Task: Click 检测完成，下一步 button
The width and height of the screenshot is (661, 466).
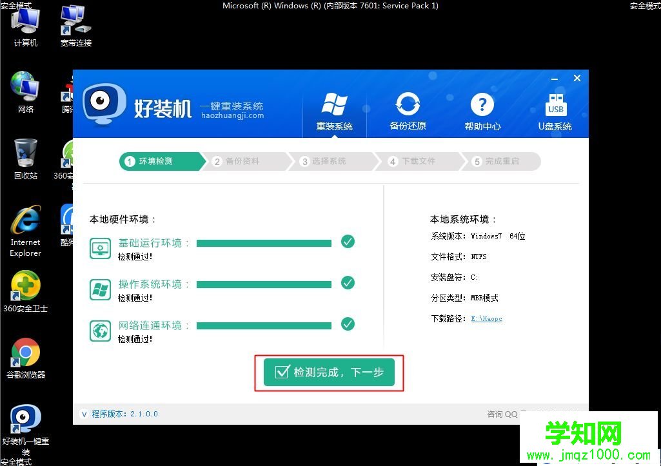Action: click(x=330, y=373)
